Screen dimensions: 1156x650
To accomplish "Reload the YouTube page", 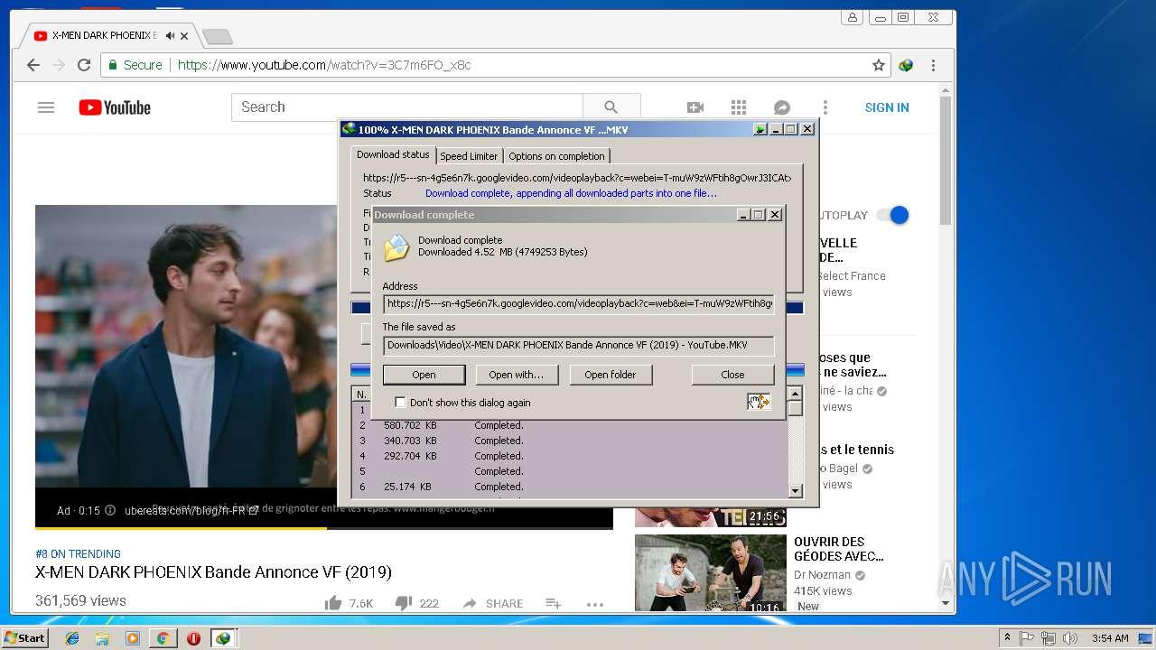I will click(x=84, y=65).
